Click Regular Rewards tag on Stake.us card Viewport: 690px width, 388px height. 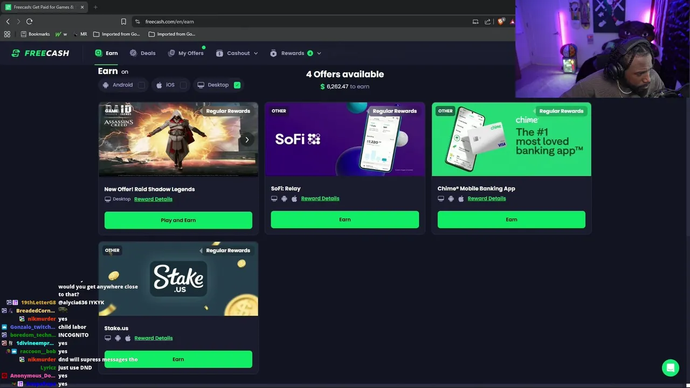tap(227, 250)
